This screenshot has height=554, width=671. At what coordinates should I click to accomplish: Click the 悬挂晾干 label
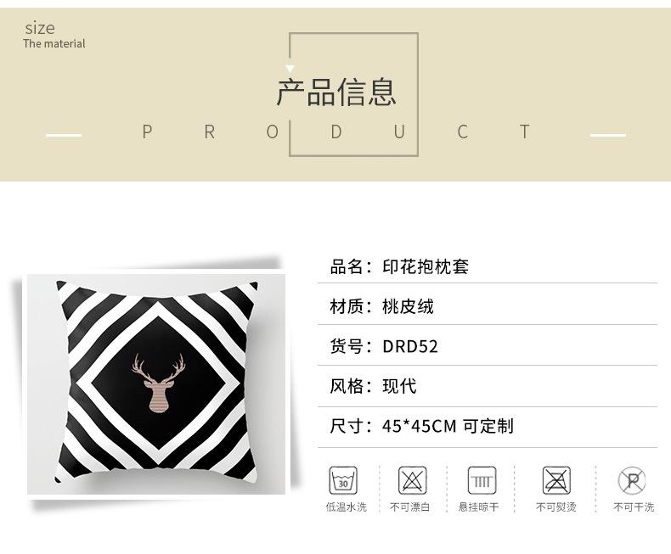[478, 507]
